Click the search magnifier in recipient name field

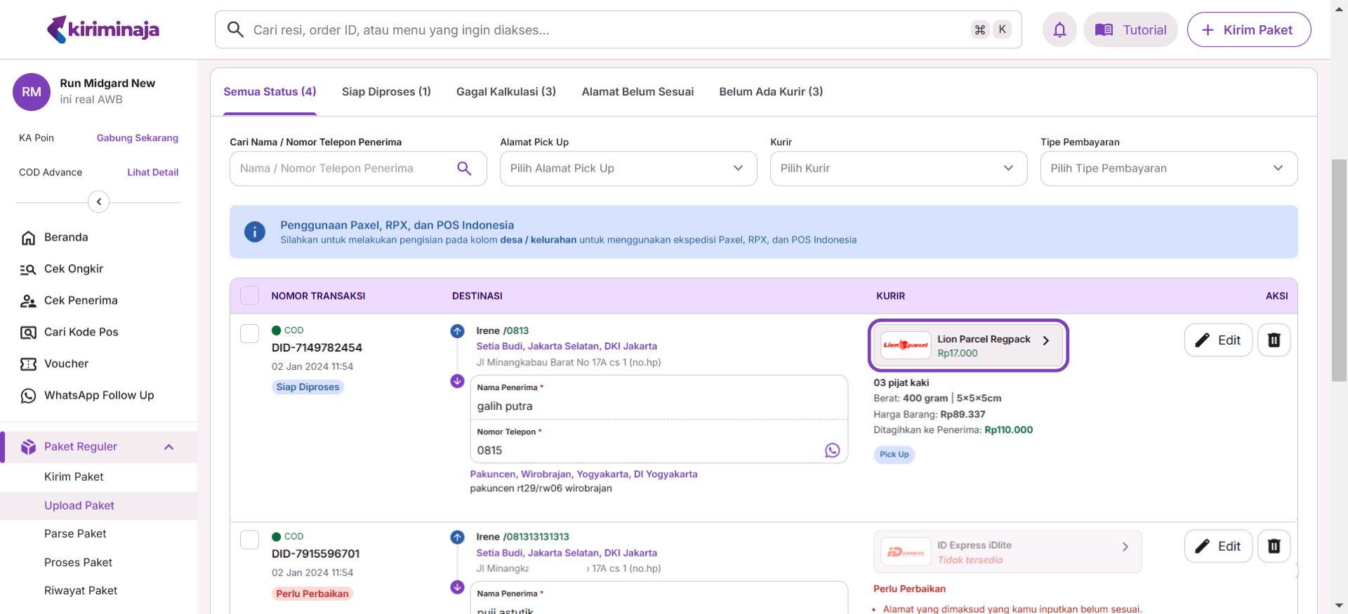click(464, 168)
